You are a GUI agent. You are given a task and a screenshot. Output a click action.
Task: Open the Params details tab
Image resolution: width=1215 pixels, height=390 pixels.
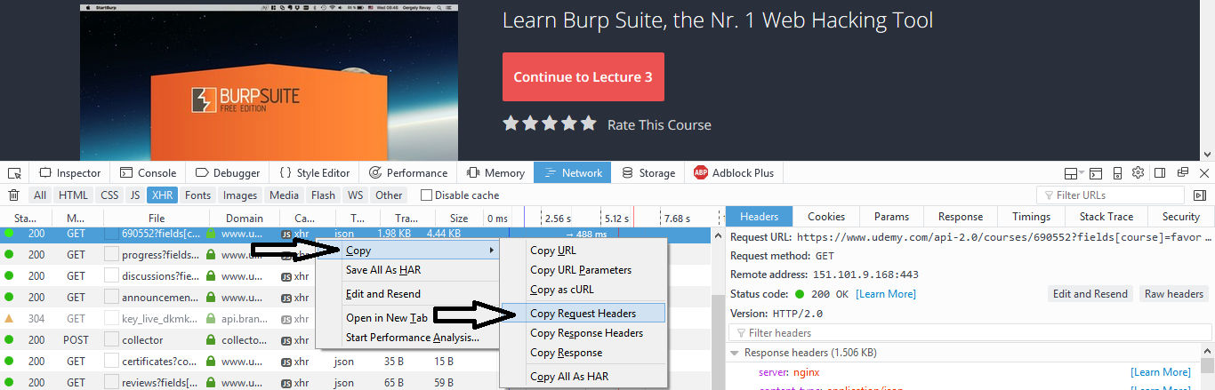[x=891, y=217]
